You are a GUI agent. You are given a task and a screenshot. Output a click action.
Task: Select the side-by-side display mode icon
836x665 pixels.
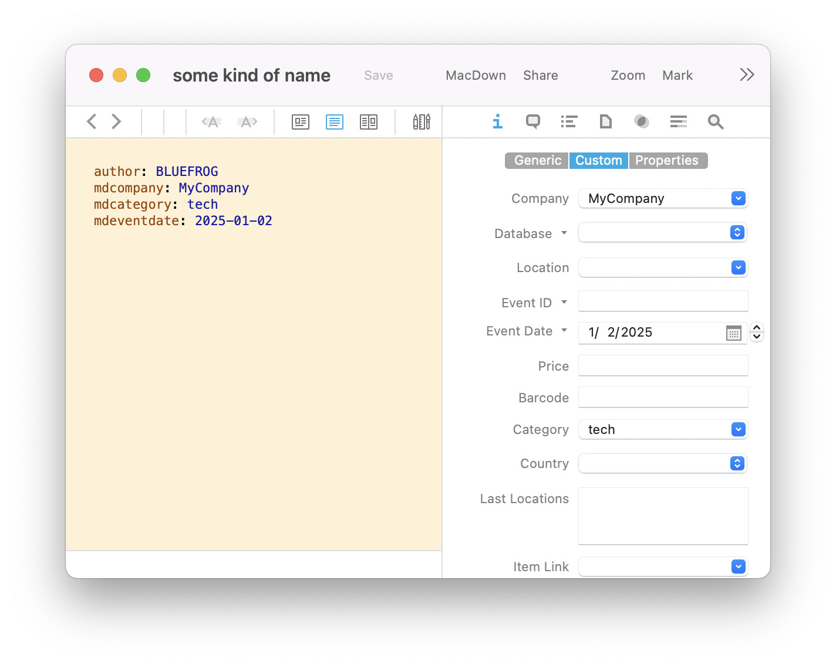click(x=369, y=122)
